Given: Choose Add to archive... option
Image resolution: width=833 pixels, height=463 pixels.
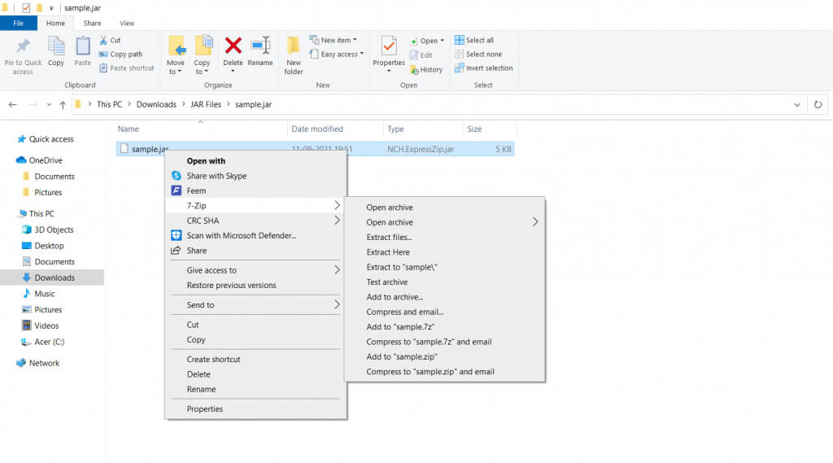Looking at the screenshot, I should [x=444, y=297].
